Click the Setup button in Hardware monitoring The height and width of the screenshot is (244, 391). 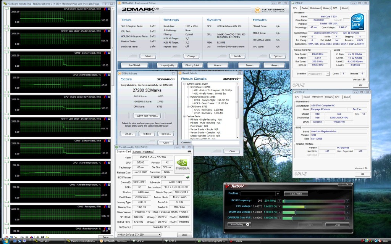105,237
